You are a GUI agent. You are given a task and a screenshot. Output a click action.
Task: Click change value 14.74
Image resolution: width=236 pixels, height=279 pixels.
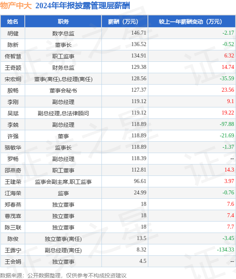228,67
